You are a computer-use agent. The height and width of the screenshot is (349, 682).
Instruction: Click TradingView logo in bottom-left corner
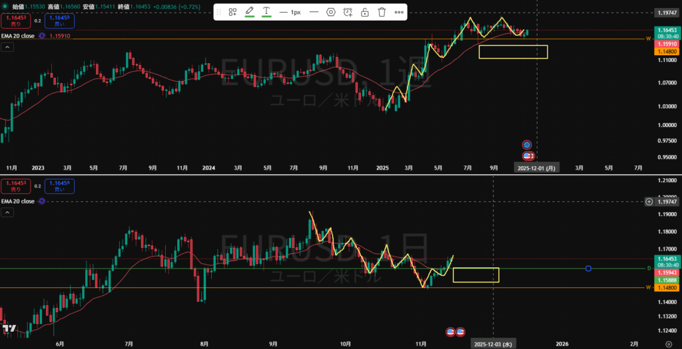tap(9, 328)
